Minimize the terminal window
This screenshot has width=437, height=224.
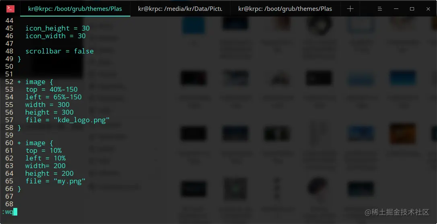pos(396,9)
